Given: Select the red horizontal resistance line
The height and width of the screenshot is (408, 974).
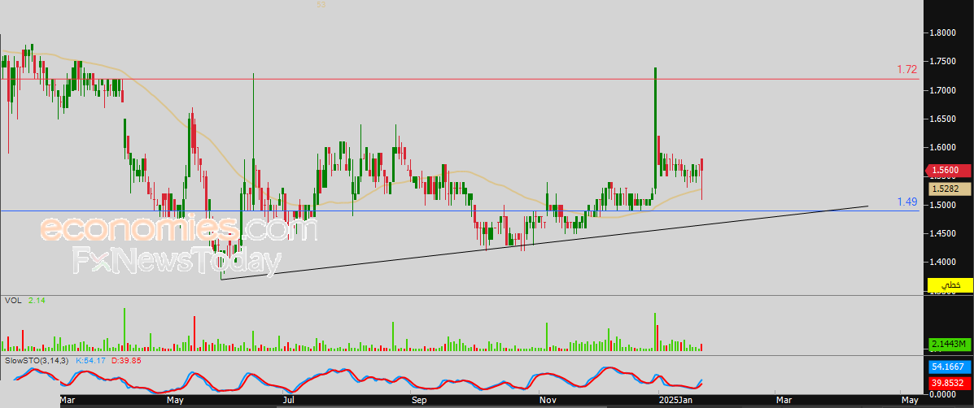Looking at the screenshot, I should pyautogui.click(x=460, y=79).
